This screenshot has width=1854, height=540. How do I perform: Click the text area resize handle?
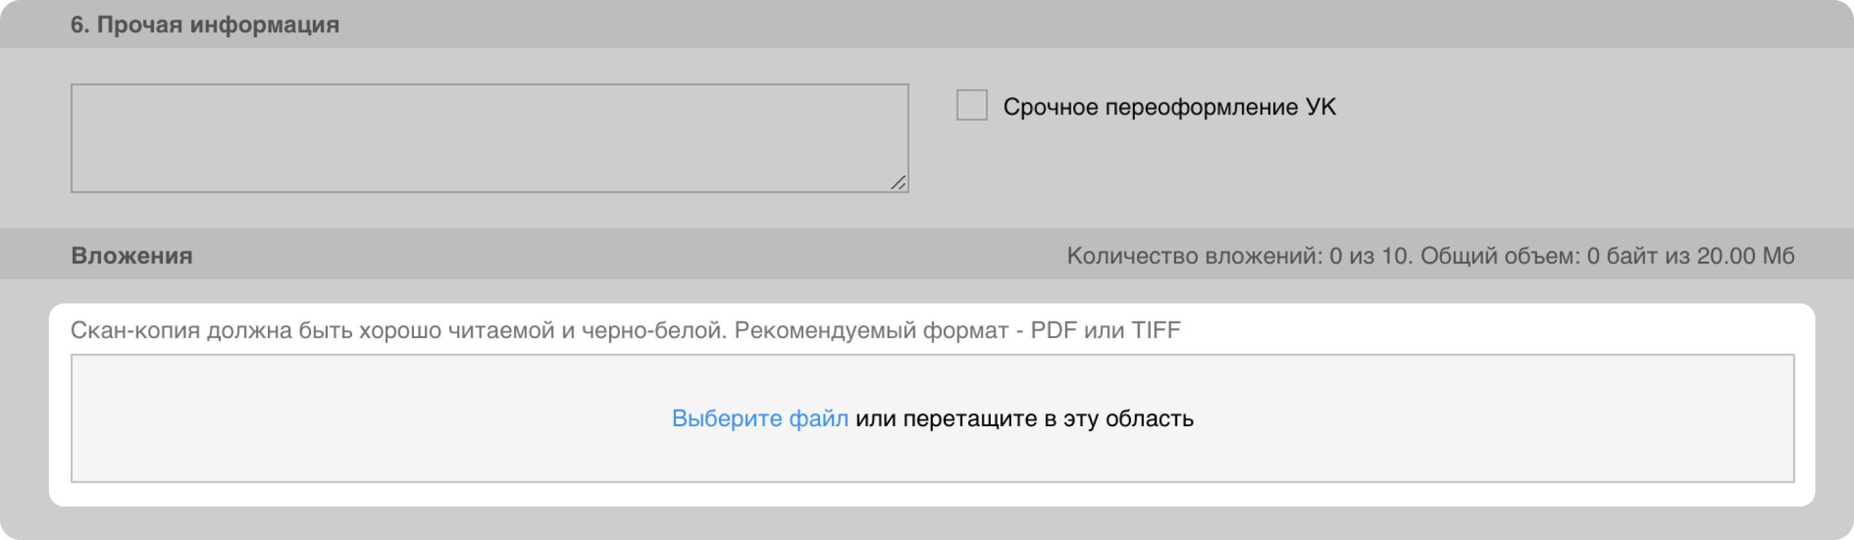coord(897,183)
